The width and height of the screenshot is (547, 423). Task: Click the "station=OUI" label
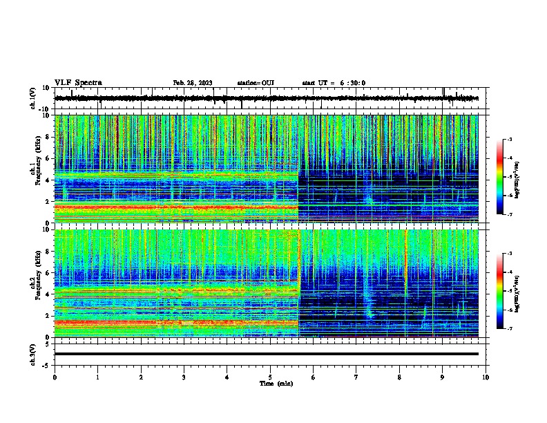256,83
